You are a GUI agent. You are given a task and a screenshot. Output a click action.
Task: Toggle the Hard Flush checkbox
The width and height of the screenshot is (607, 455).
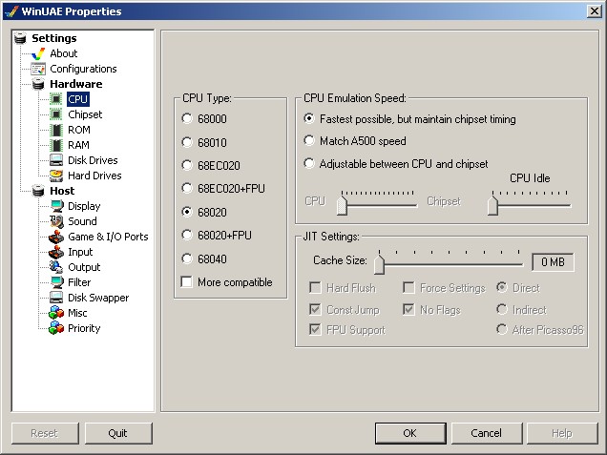click(315, 288)
